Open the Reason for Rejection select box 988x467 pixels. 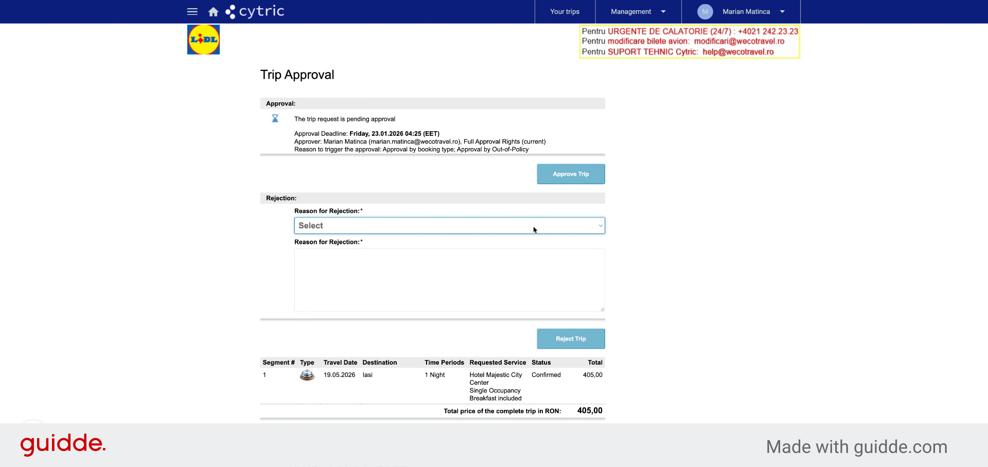coord(449,226)
